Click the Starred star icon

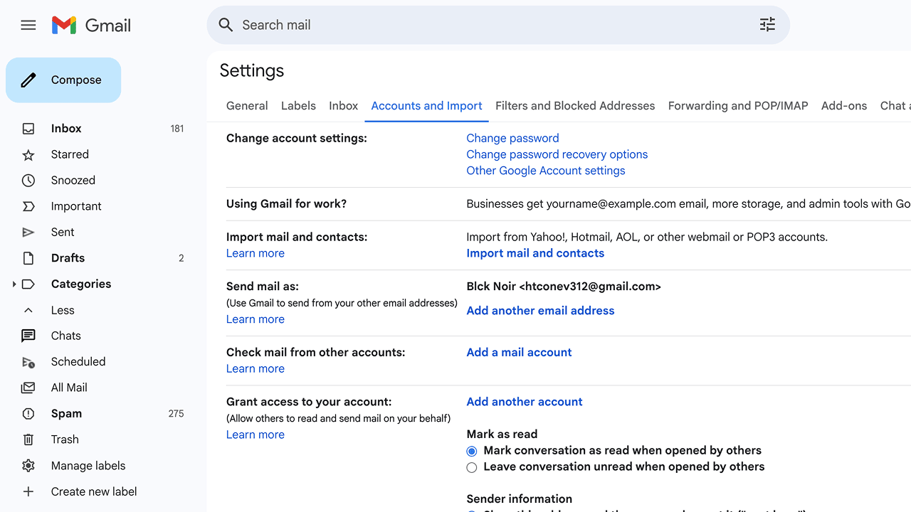click(28, 154)
